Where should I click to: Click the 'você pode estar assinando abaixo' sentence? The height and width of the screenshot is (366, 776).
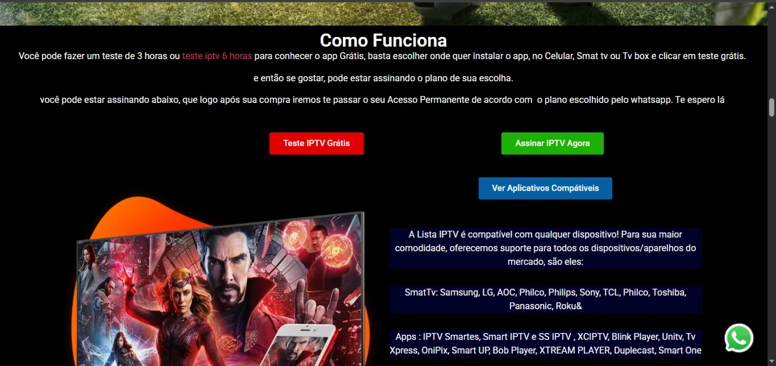tap(382, 100)
